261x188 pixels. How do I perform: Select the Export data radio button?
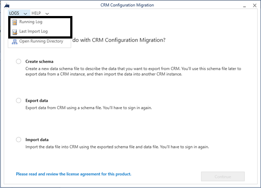[x=19, y=100]
